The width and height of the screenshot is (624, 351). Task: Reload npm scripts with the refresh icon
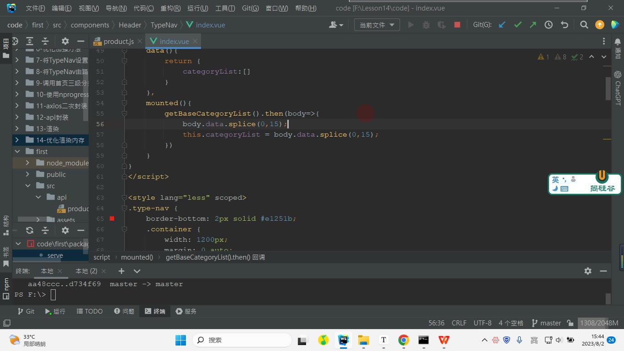[30, 230]
